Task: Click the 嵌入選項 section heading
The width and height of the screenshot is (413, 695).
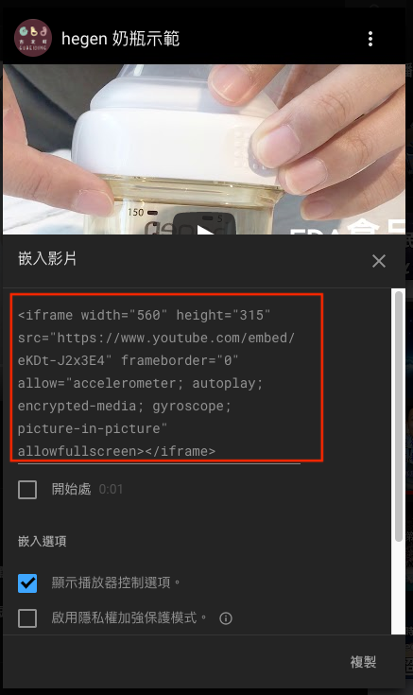Action: point(43,541)
